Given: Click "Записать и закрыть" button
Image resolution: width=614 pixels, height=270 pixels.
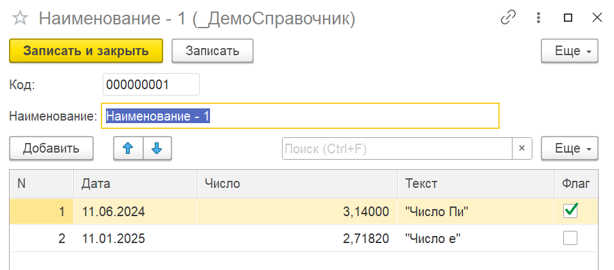Looking at the screenshot, I should [86, 51].
